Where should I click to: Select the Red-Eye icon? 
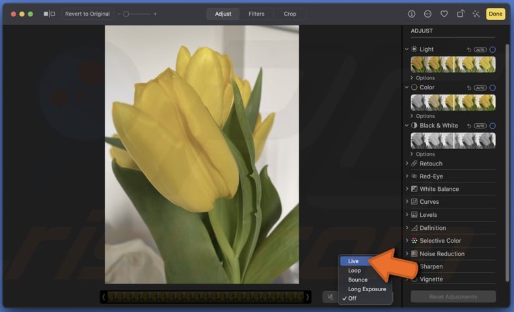click(x=414, y=176)
